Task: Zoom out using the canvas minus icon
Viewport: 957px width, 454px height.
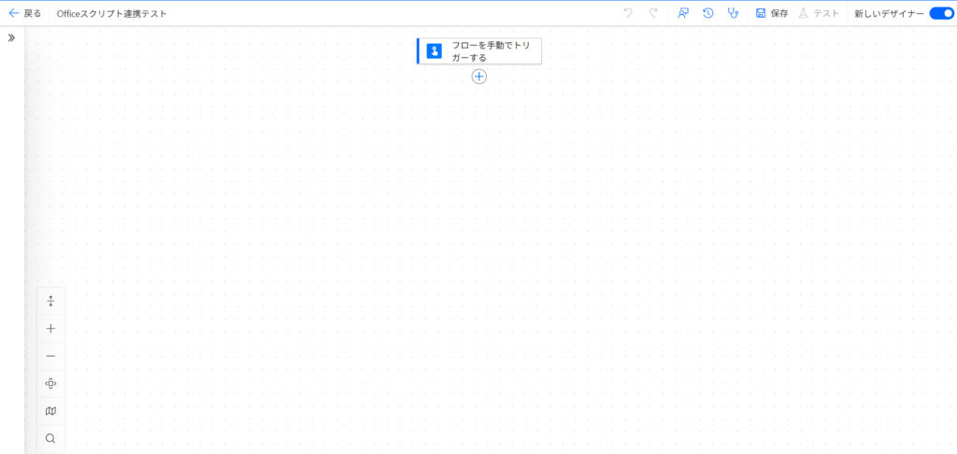Action: [x=50, y=356]
